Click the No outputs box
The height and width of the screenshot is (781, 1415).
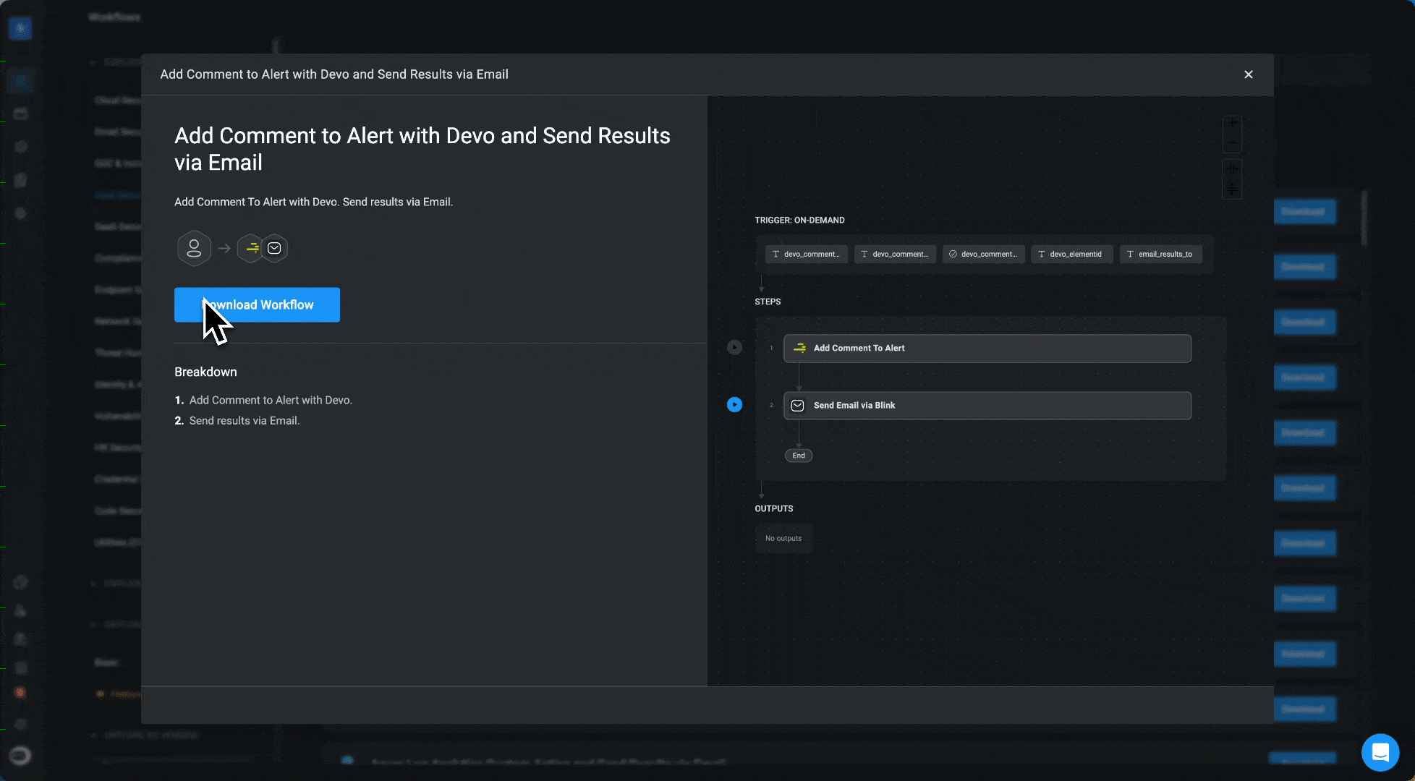(x=783, y=539)
